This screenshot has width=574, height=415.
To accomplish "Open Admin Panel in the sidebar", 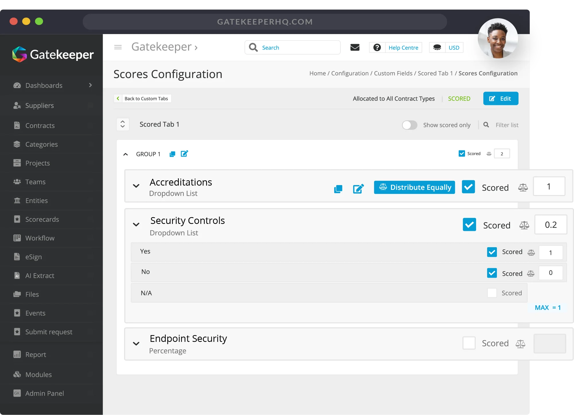I will click(x=44, y=393).
